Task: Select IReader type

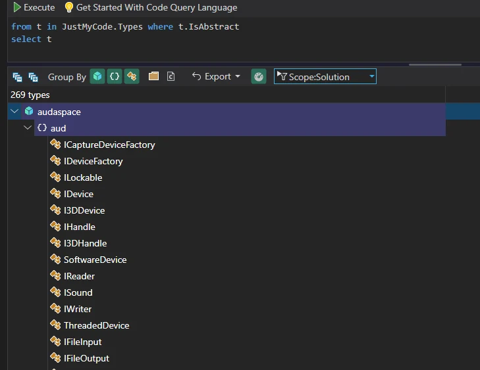Action: (x=79, y=276)
